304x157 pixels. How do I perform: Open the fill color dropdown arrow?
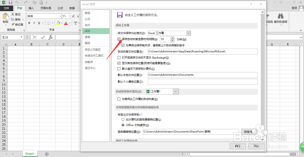pos(62,23)
